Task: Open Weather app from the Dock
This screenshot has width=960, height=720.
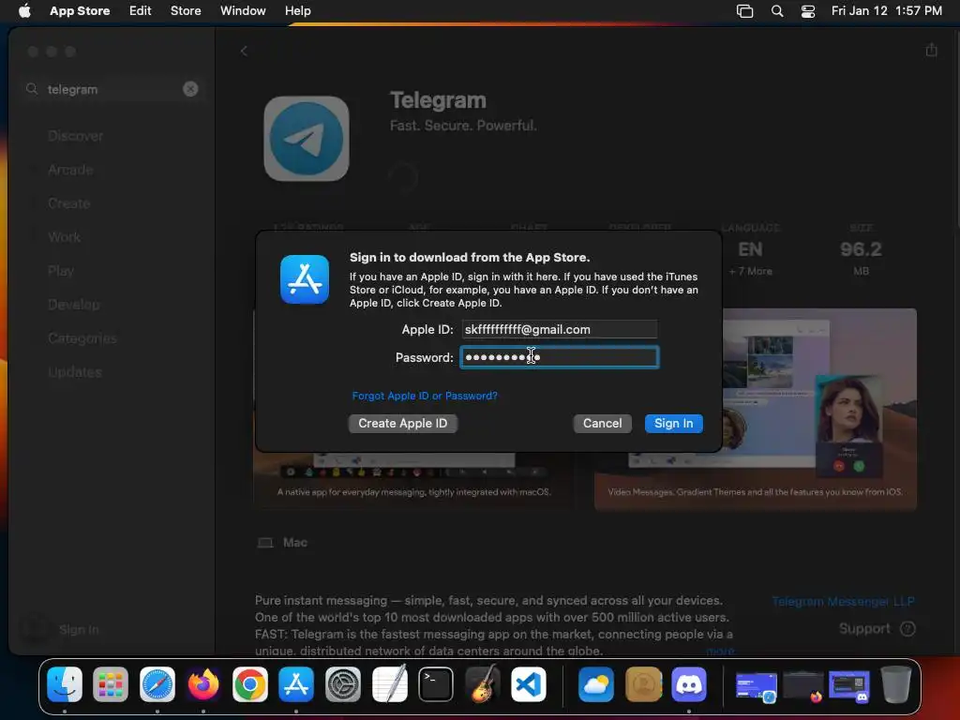Action: 595,684
